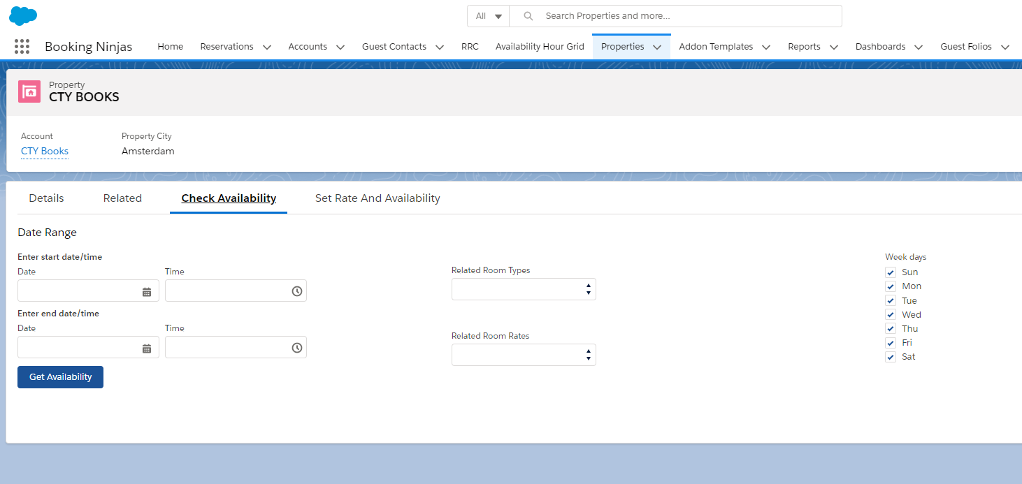This screenshot has height=484, width=1022.
Task: Switch to the Related tab
Action: coord(122,198)
